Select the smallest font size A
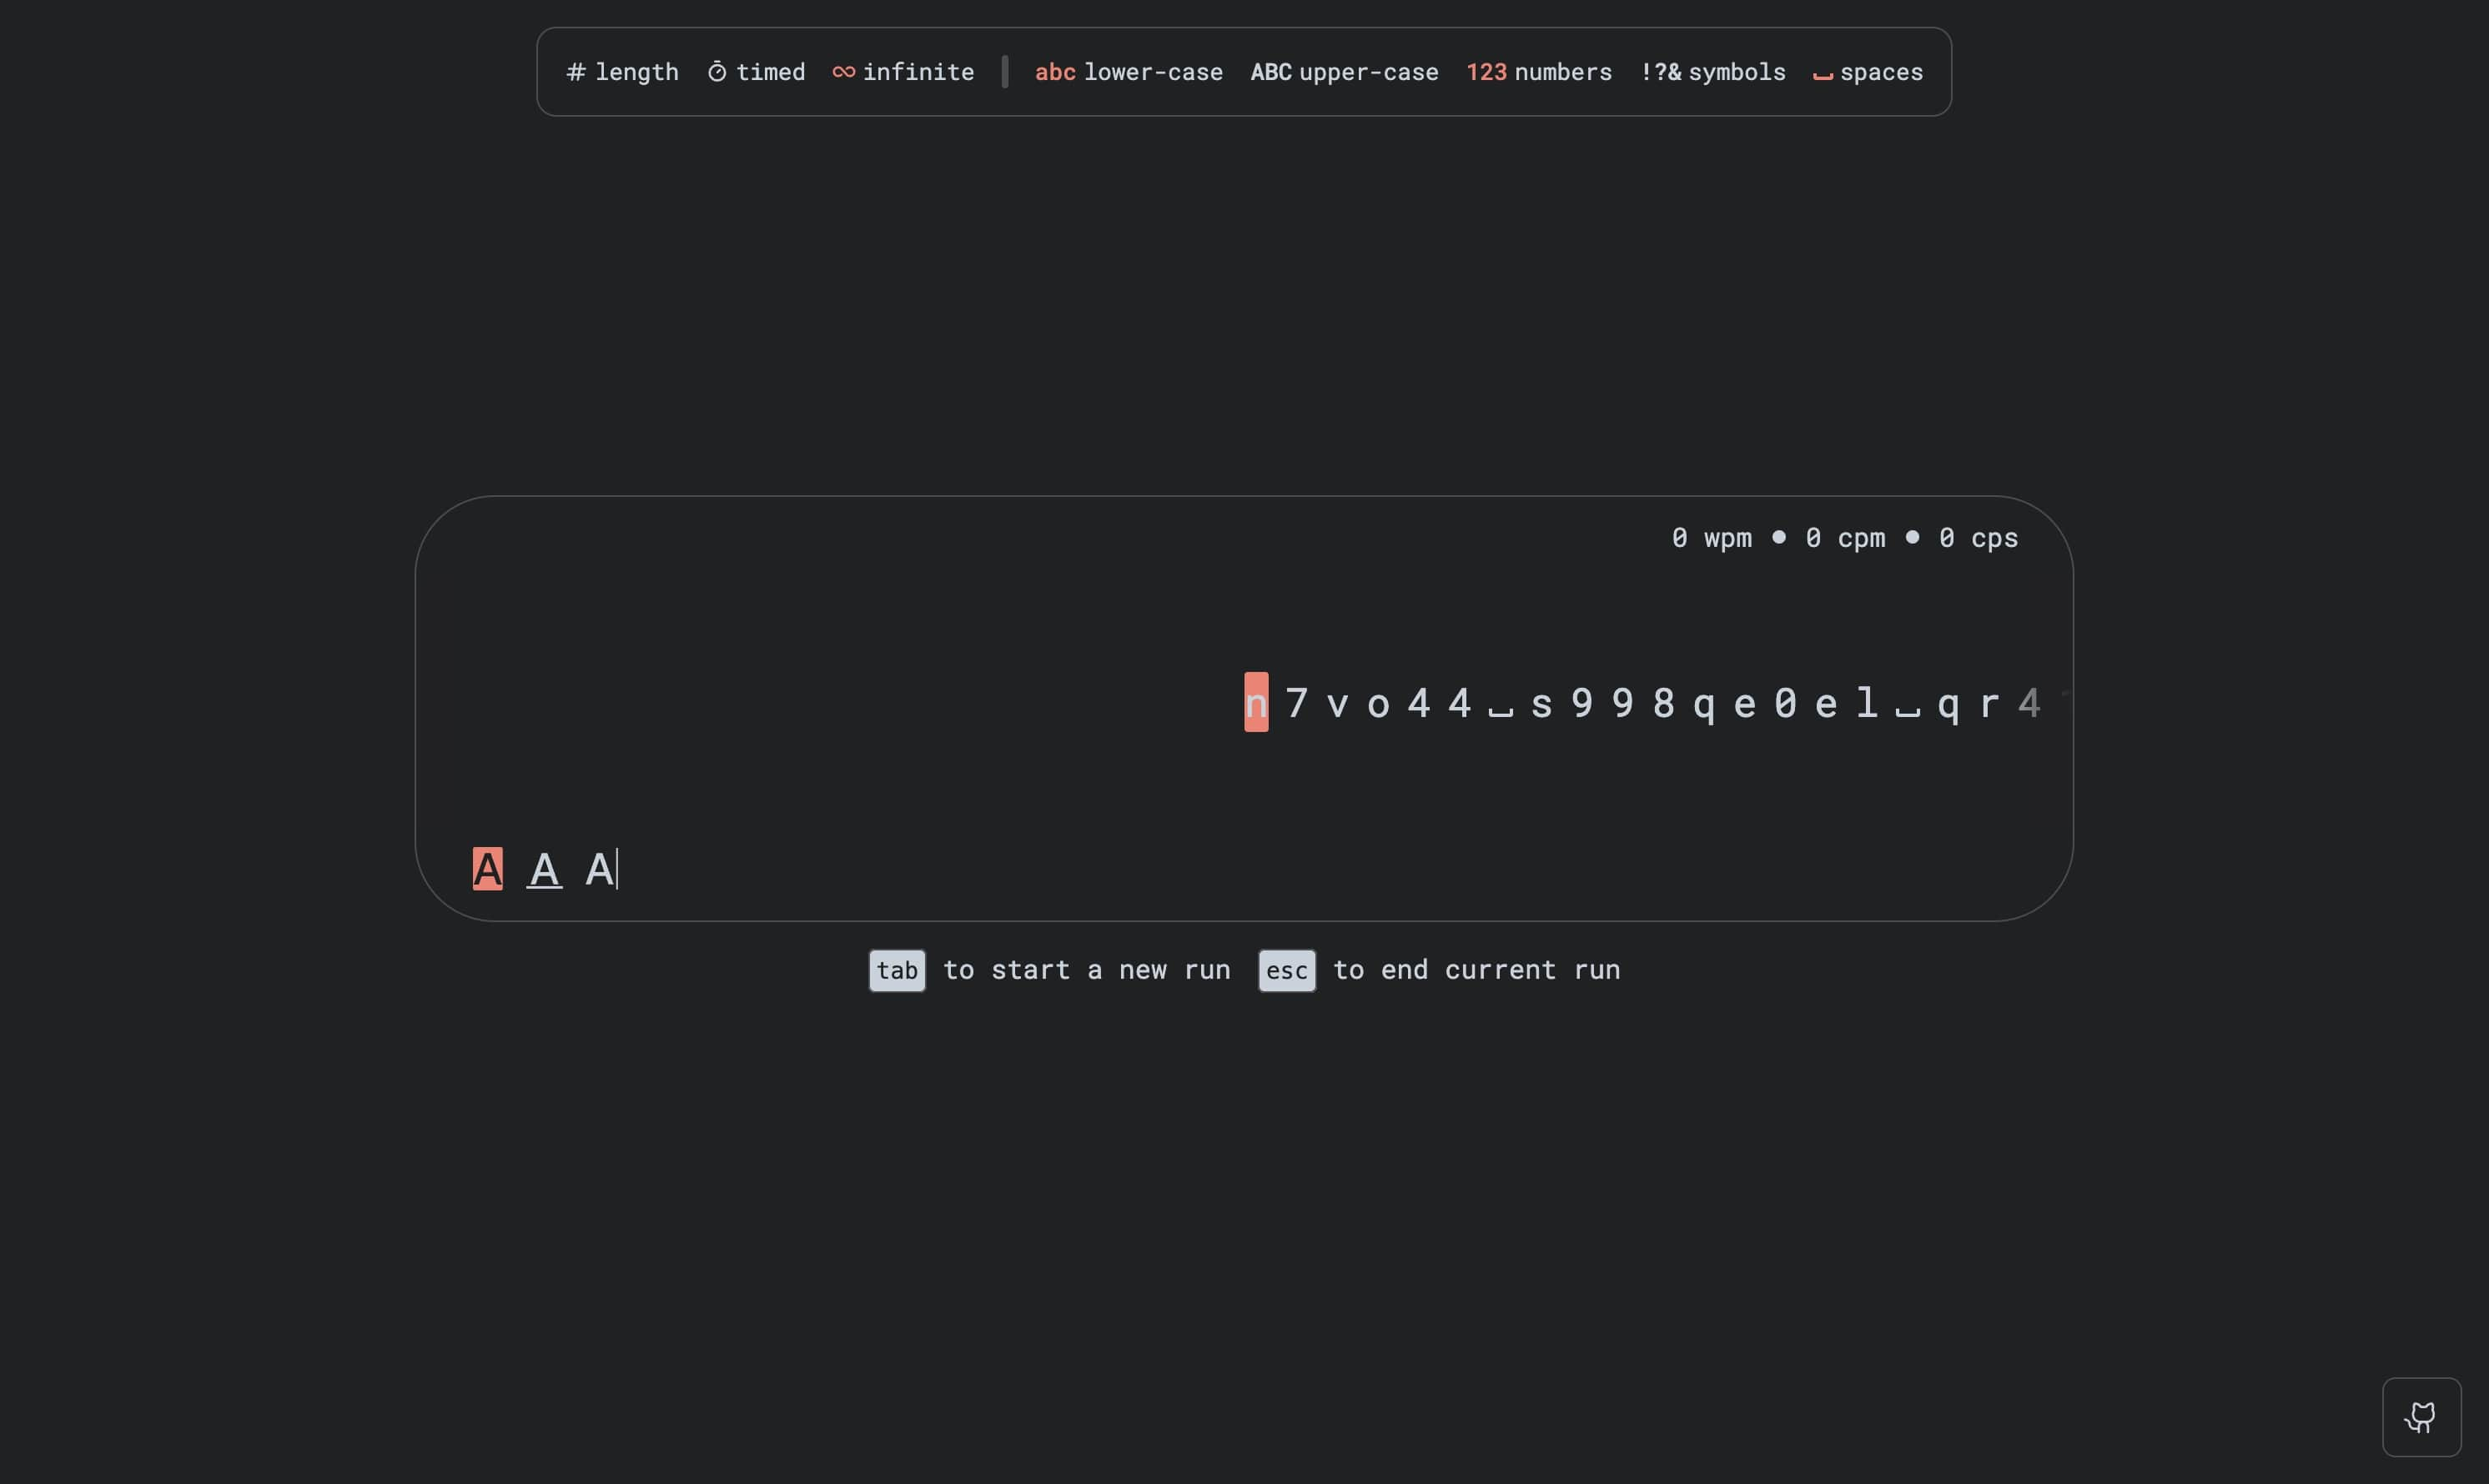The image size is (2489, 1484). 601,870
